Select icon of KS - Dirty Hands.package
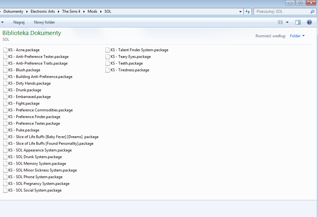Screen dimensions: 318x217 [x=5, y=83]
